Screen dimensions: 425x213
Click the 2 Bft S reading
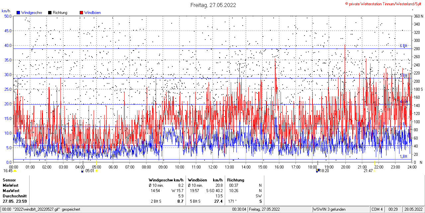[x=156, y=201]
